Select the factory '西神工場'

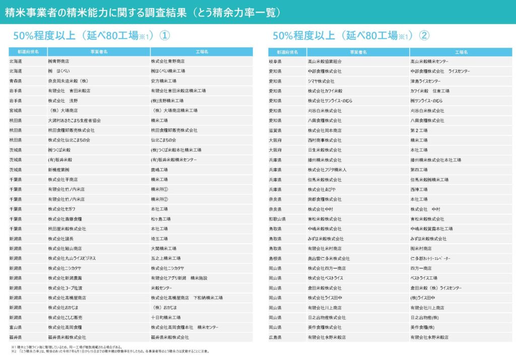pyautogui.click(x=419, y=190)
